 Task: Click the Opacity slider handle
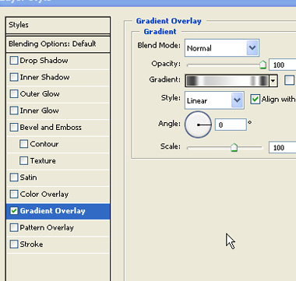263,65
